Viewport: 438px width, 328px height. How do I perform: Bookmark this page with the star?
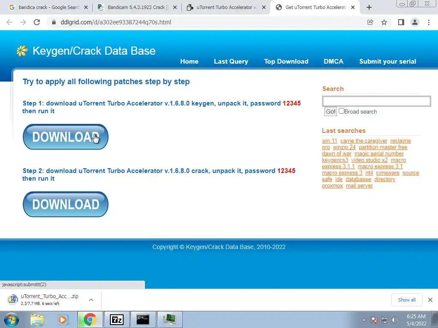[384, 22]
